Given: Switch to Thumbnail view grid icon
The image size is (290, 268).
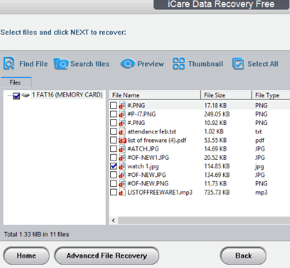Looking at the screenshot, I should click(179, 64).
